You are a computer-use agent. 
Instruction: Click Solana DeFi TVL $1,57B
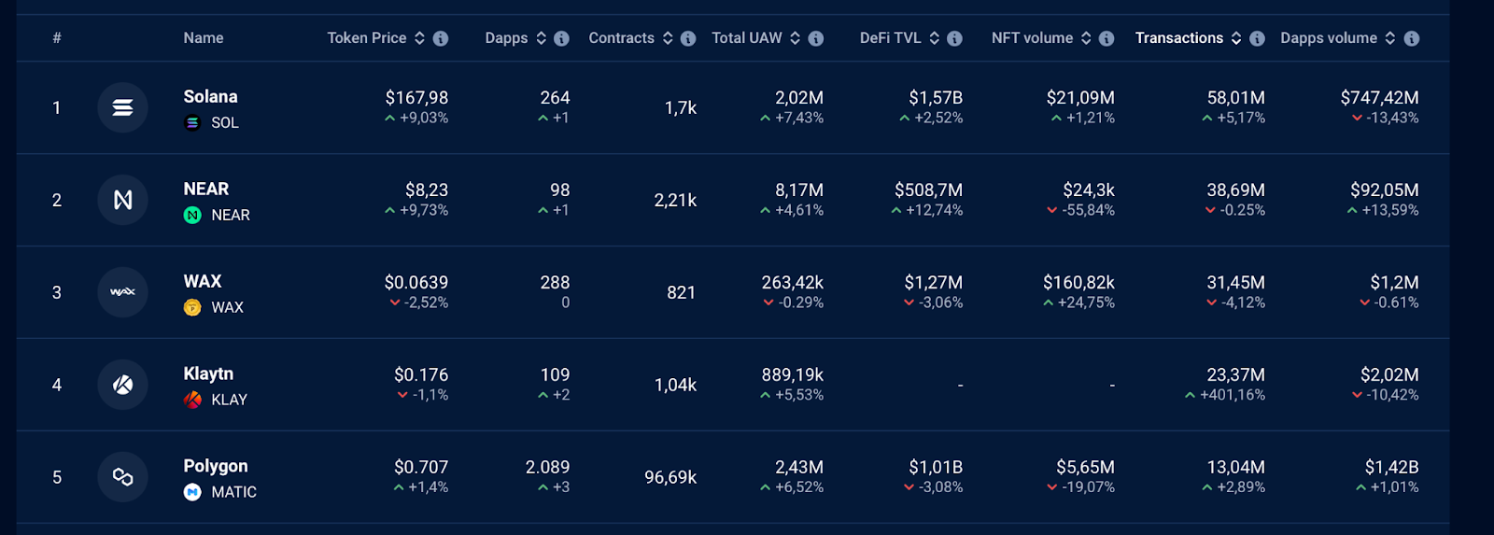tap(936, 97)
